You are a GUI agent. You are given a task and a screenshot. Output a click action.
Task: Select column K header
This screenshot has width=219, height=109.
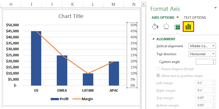tap(72, 4)
